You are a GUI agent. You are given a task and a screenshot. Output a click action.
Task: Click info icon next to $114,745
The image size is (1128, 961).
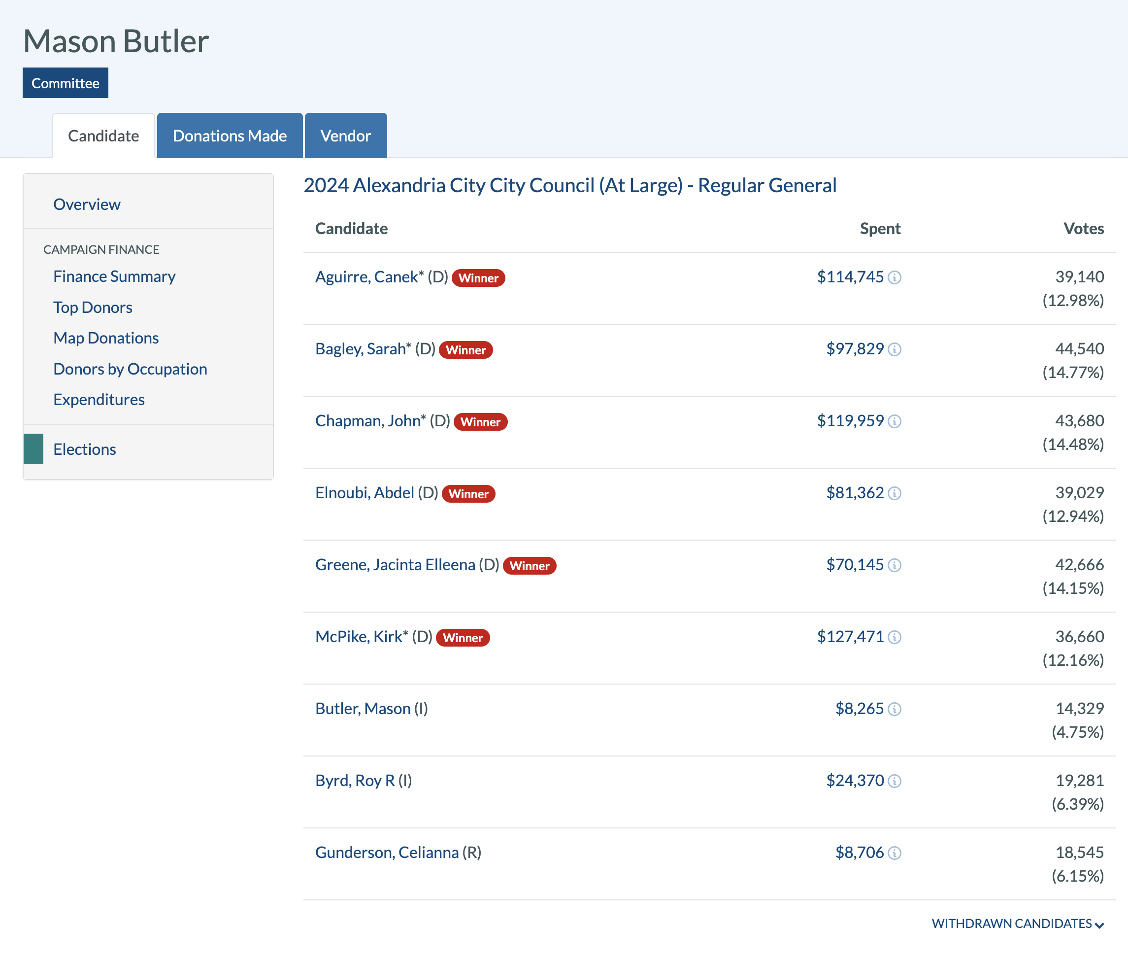(895, 278)
